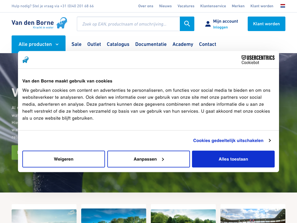297x223 pixels.
Task: Expand Cookies gedeeltelijk uitschakelen option
Action: (232, 141)
